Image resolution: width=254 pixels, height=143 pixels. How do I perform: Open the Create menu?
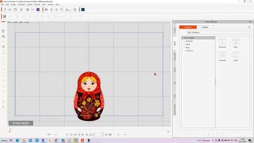[x=13, y=4]
